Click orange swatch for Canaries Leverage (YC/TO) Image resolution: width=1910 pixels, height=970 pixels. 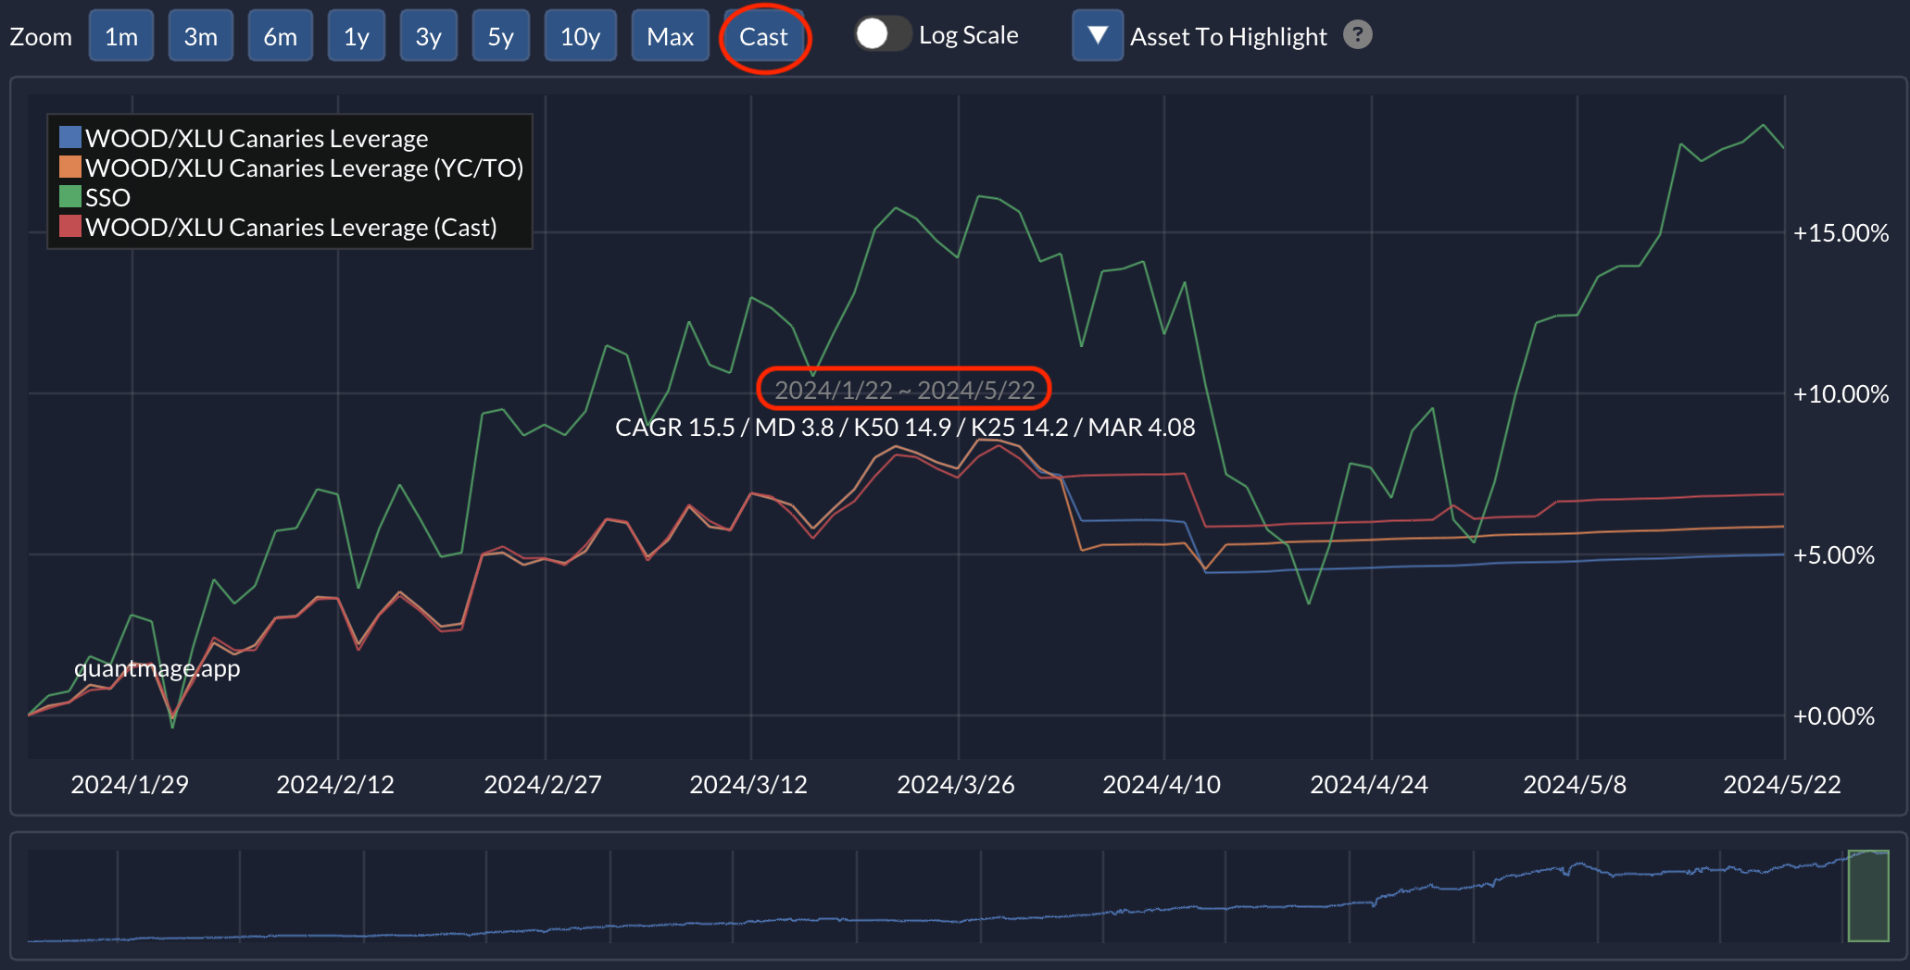point(70,167)
